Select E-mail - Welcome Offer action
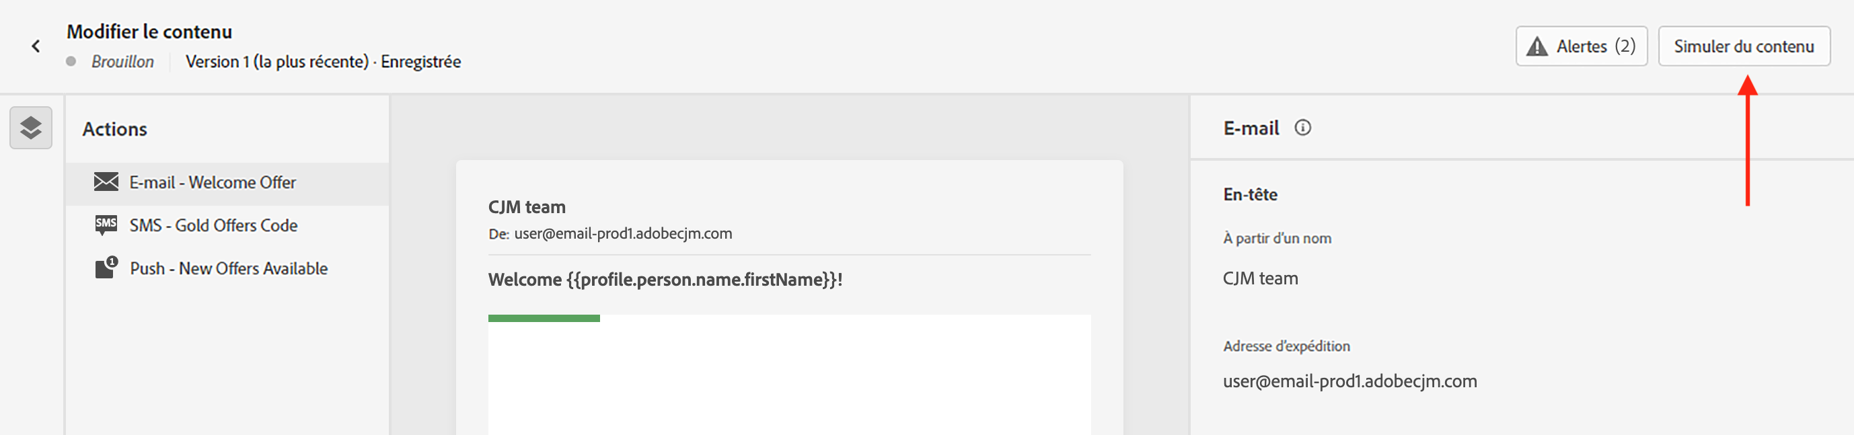Screen dimensions: 1854x435 click(227, 183)
